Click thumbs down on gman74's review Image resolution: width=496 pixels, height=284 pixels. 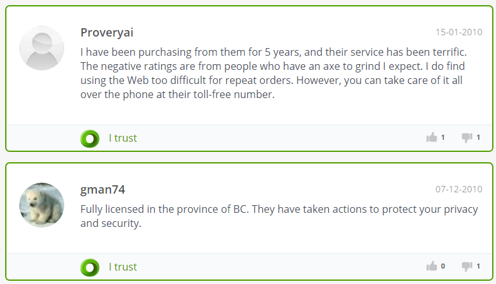pyautogui.click(x=467, y=266)
